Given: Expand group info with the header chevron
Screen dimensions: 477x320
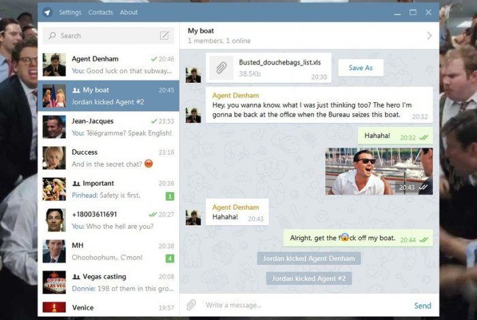Looking at the screenshot, I should [x=429, y=35].
